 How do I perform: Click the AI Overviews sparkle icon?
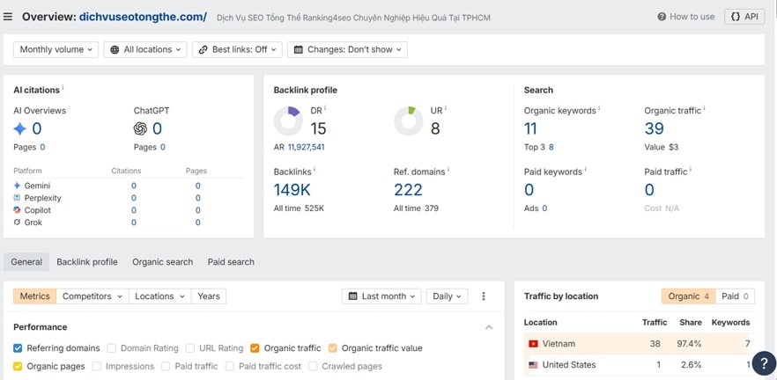coord(19,129)
